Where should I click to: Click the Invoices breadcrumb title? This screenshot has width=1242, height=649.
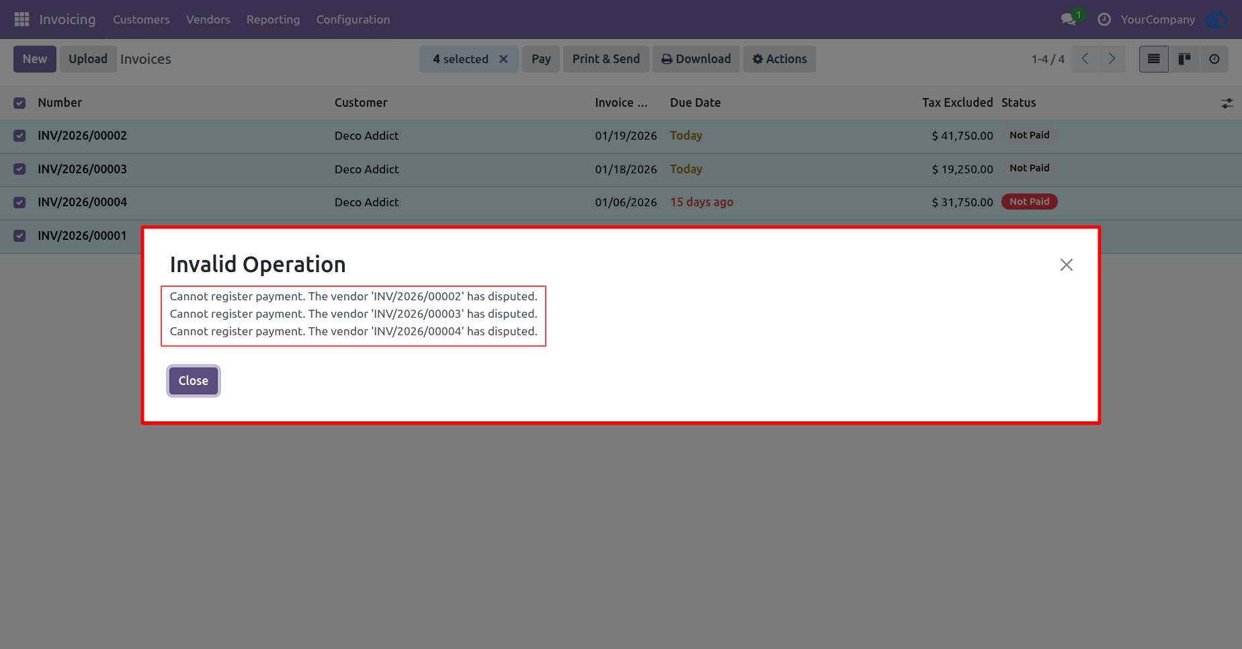coord(146,59)
